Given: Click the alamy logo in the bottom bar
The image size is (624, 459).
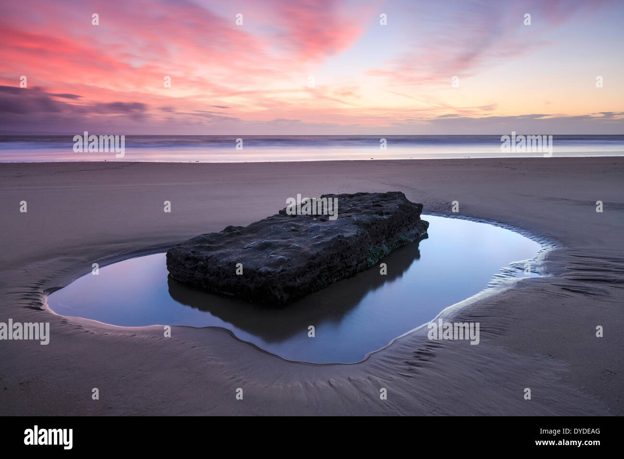Looking at the screenshot, I should coord(48,437).
